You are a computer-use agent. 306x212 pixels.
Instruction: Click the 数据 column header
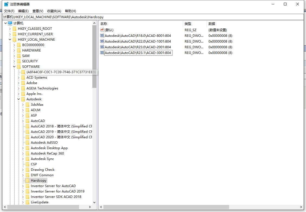(x=255, y=24)
